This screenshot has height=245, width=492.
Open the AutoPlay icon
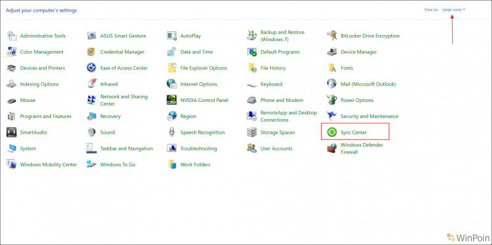click(x=172, y=36)
